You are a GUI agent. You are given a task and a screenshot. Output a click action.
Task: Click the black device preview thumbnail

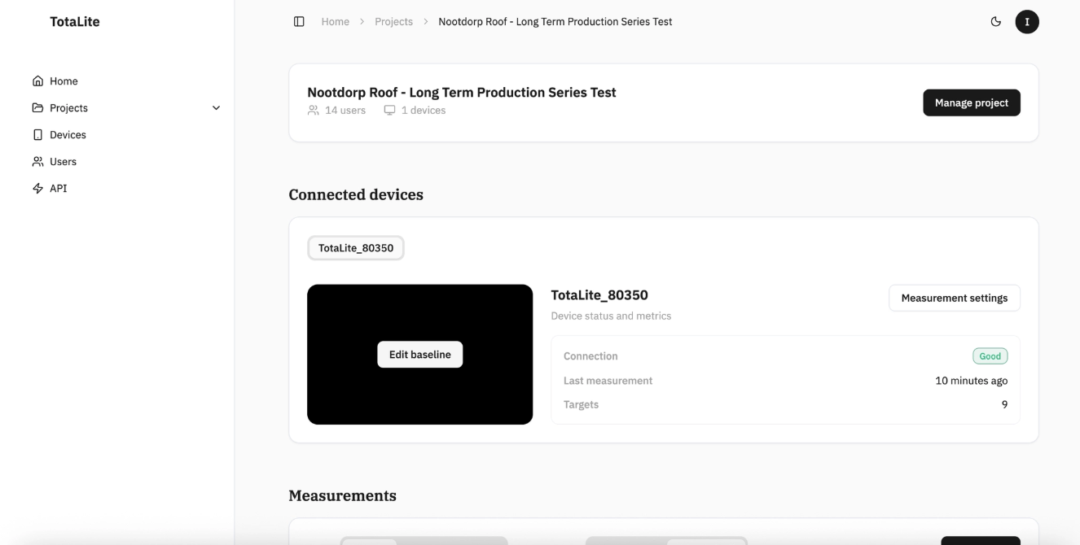point(419,355)
